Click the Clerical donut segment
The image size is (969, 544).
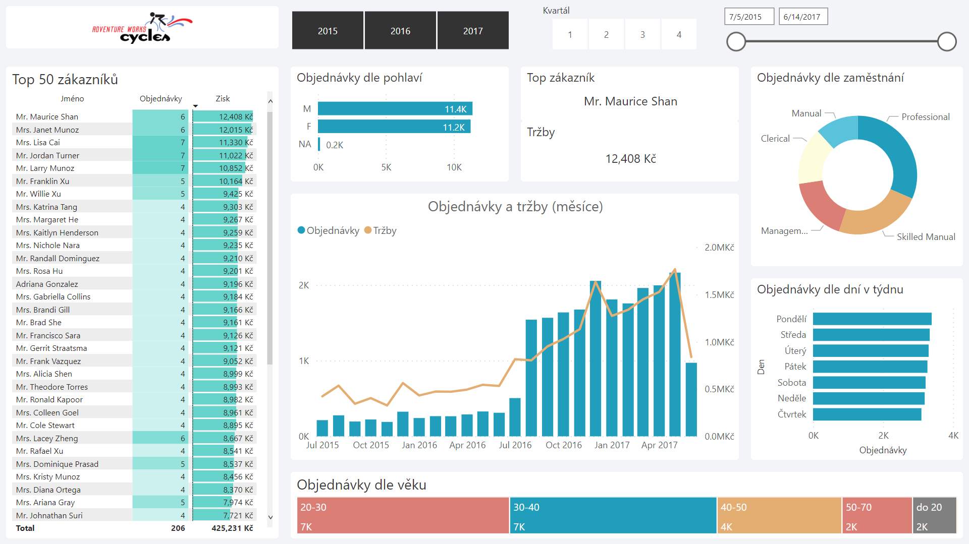pyautogui.click(x=812, y=158)
